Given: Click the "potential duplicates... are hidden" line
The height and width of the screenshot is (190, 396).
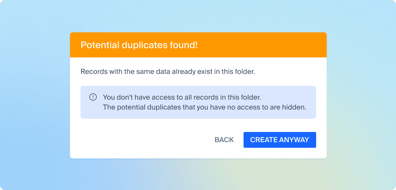Looking at the screenshot, I should (x=205, y=107).
